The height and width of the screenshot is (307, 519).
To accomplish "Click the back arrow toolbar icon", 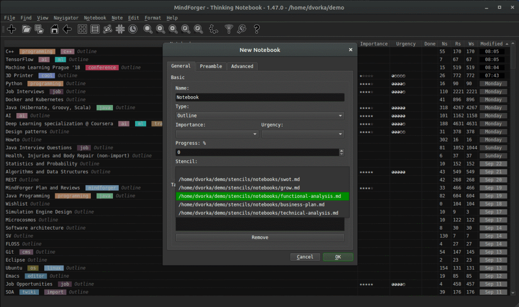I will tap(67, 29).
